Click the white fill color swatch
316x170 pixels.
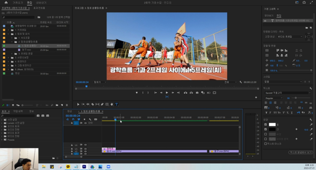272,125
